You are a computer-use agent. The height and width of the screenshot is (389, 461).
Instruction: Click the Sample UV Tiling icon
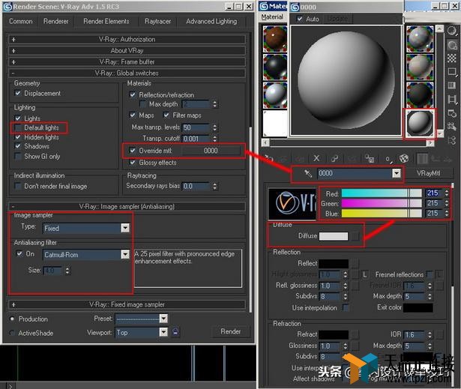click(452, 71)
